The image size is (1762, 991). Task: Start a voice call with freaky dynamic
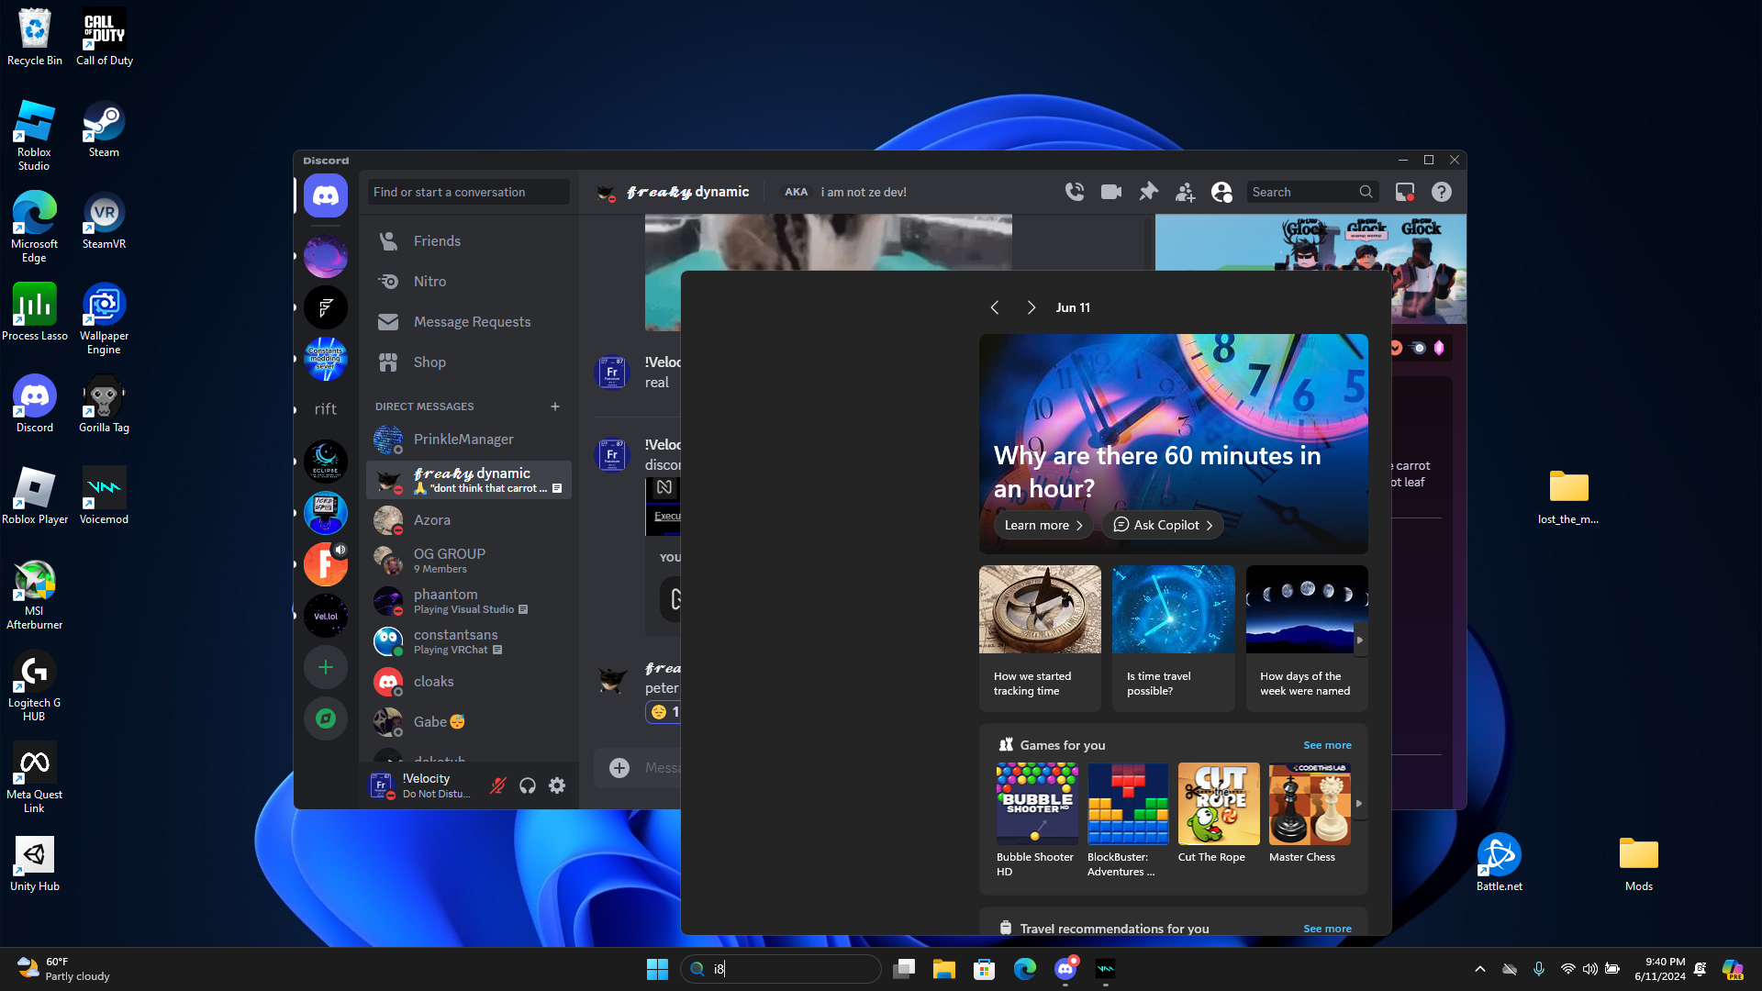pyautogui.click(x=1074, y=192)
